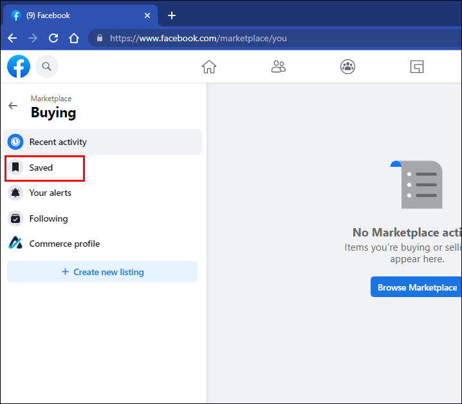Click the back arrow beside Marketplace Buying
Viewport: 462px width, 404px height.
tap(13, 106)
